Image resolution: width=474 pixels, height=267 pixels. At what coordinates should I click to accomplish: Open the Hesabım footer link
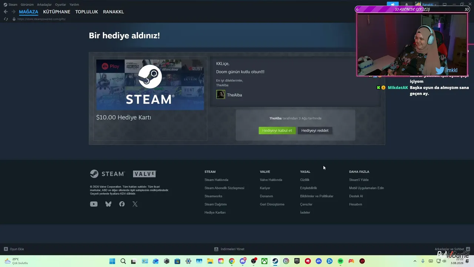pos(355,204)
